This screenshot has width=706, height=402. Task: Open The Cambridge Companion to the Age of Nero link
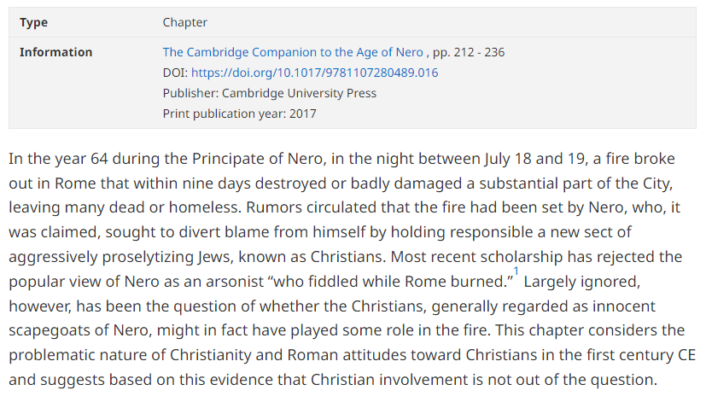[293, 52]
